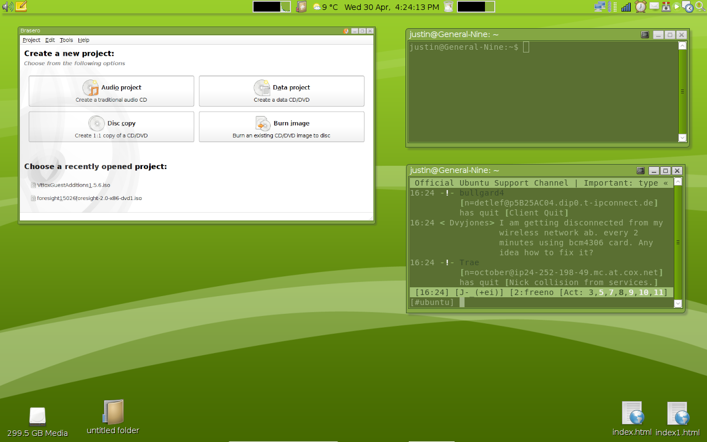The height and width of the screenshot is (442, 707).
Task: Open recent project VBoxGuestAdditions_1.5.6.iso
Action: 71,185
